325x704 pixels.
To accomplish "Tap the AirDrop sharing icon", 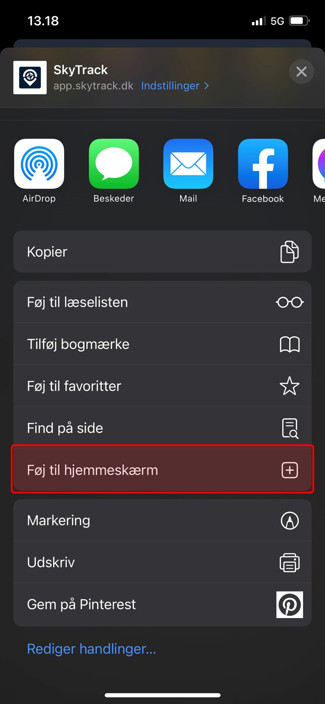I will [39, 164].
